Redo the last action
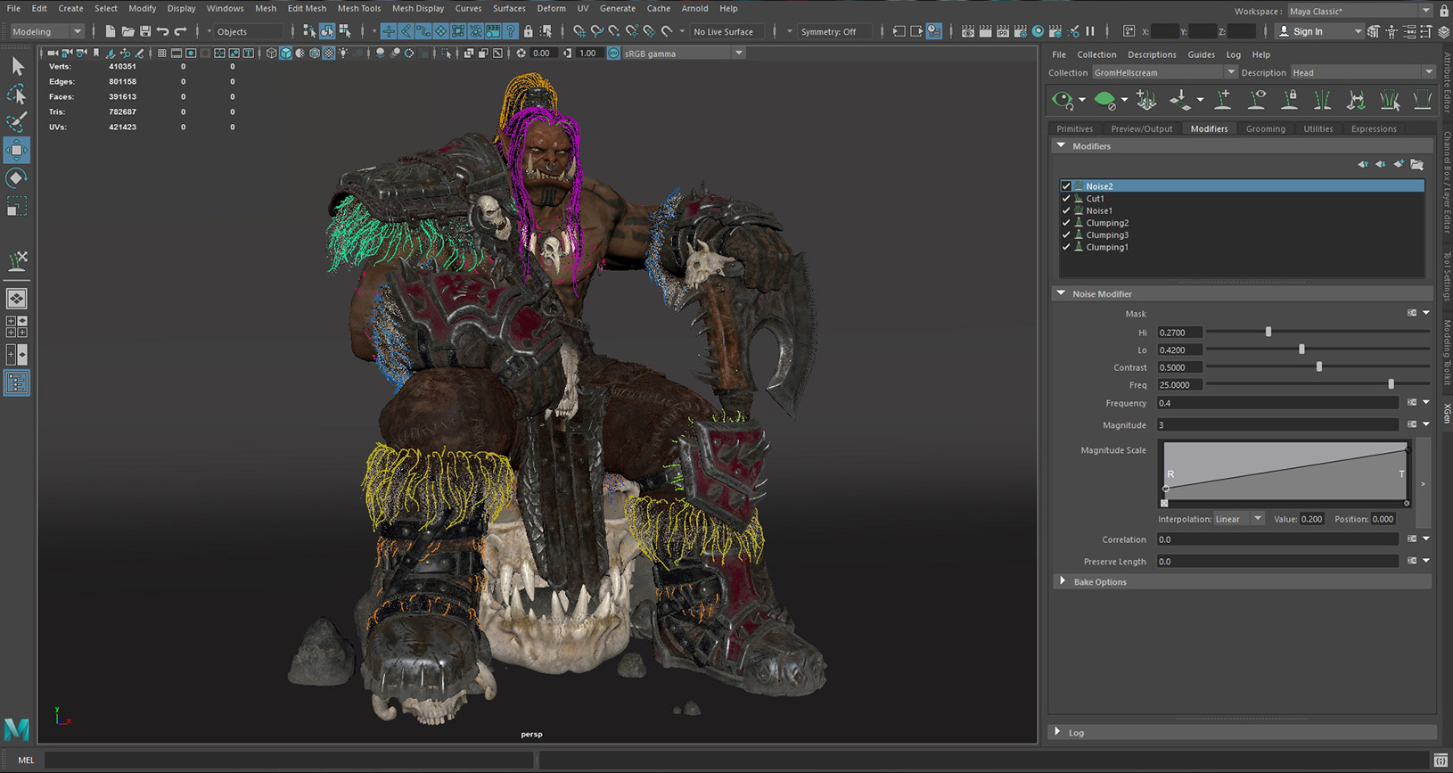The image size is (1453, 773). click(180, 31)
